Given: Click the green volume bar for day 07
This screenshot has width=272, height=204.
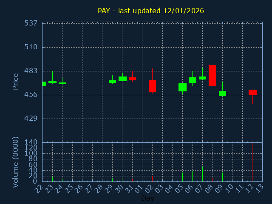Looking at the screenshot, I should (x=202, y=174).
